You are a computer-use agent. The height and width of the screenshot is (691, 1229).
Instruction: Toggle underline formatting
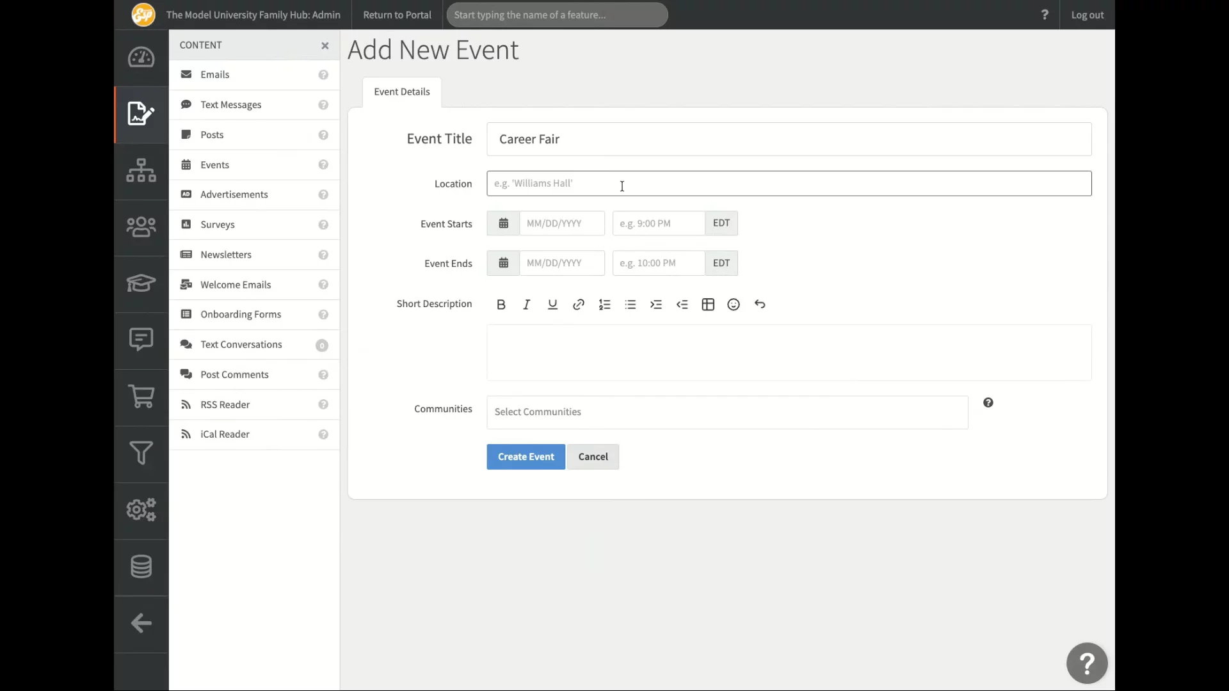[552, 305]
